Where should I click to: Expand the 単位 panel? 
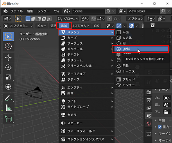tap(156, 120)
